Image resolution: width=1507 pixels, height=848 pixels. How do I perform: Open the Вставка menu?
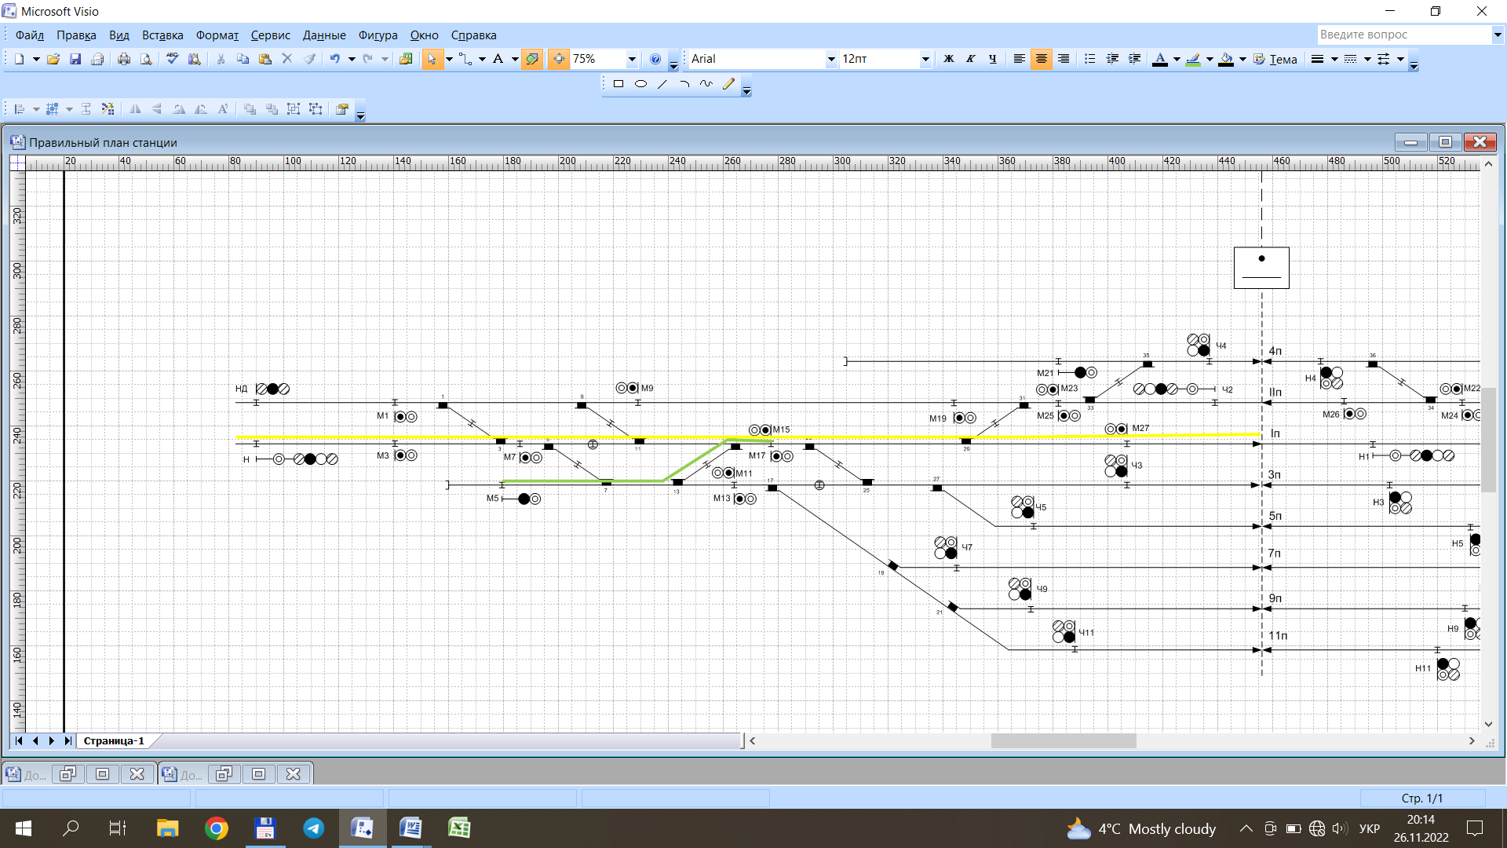162,35
